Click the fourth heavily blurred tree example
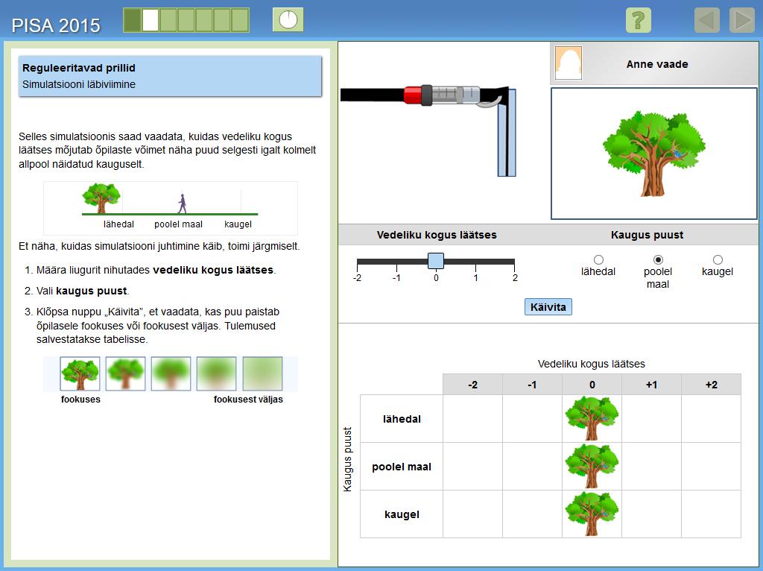The width and height of the screenshot is (763, 571). (217, 374)
